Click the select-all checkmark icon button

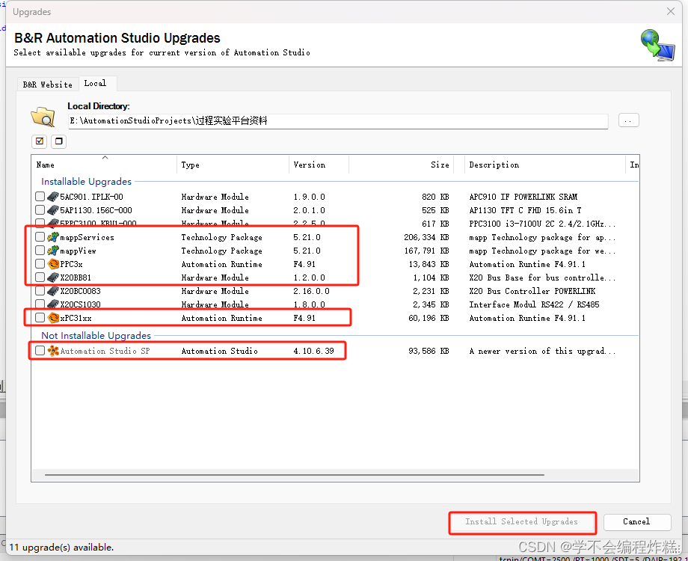(x=40, y=141)
